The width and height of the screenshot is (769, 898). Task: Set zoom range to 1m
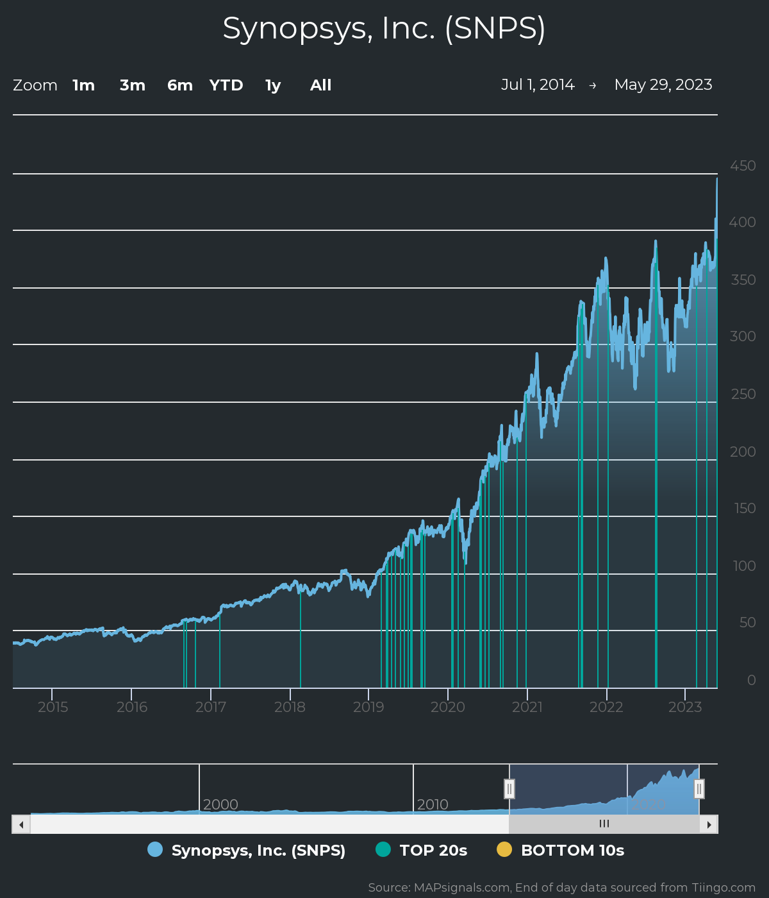(83, 85)
